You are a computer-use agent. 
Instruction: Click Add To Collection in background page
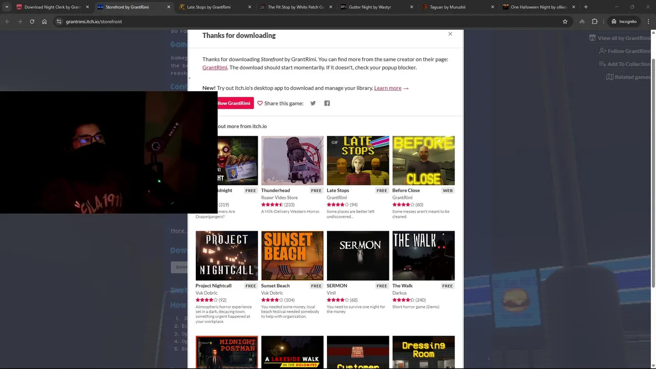(x=625, y=64)
